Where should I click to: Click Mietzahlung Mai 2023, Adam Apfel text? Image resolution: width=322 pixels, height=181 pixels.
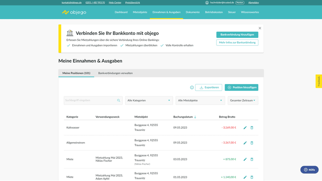109,177
